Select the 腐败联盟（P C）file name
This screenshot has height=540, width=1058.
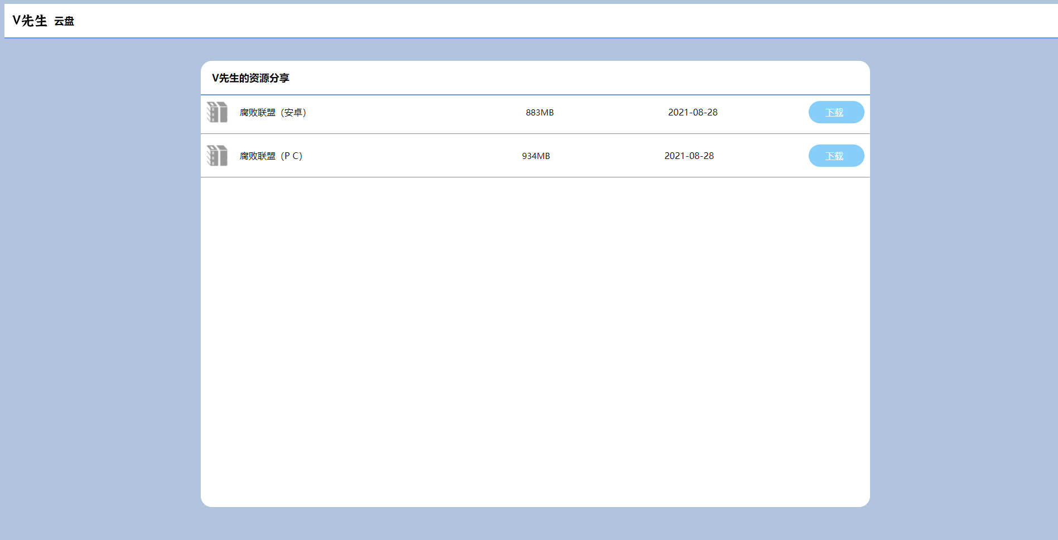coord(271,156)
